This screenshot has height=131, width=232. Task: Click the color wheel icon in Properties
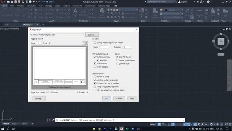click(161, 10)
